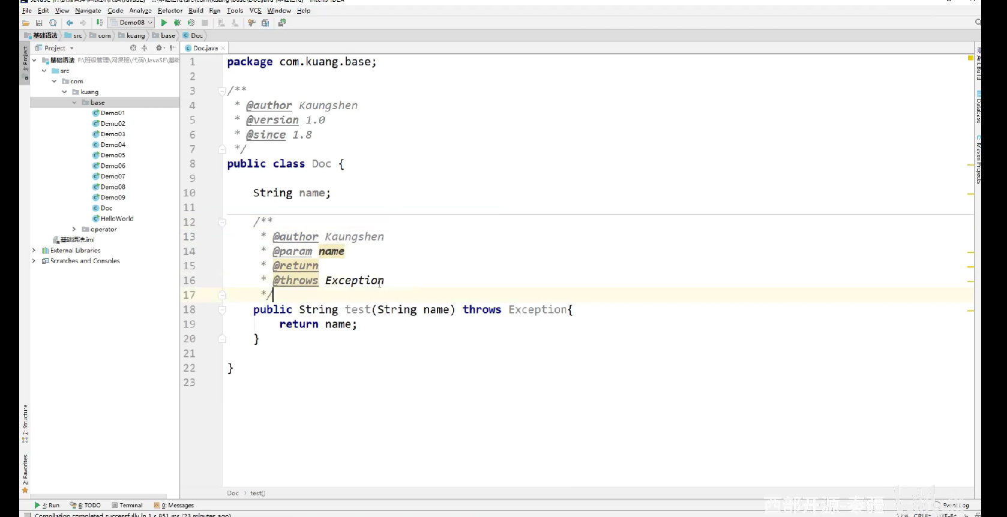Open the File menu

tap(27, 10)
